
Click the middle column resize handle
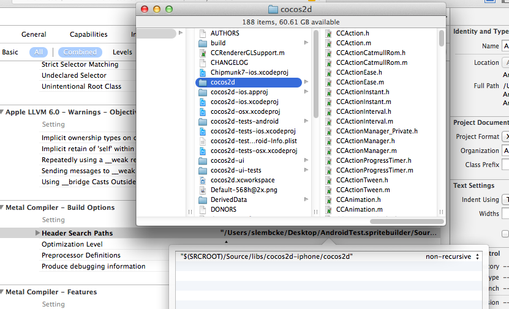pos(315,212)
